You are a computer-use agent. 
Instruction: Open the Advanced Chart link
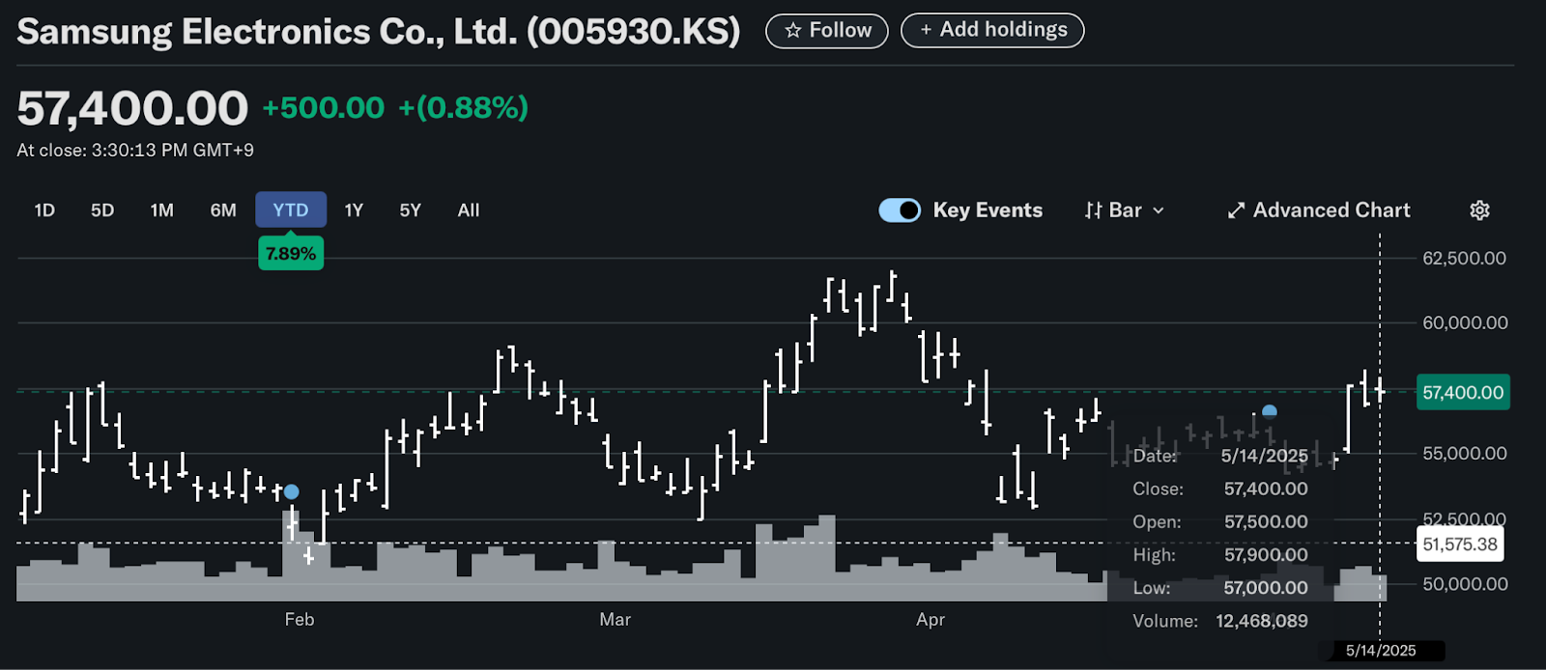[1319, 210]
